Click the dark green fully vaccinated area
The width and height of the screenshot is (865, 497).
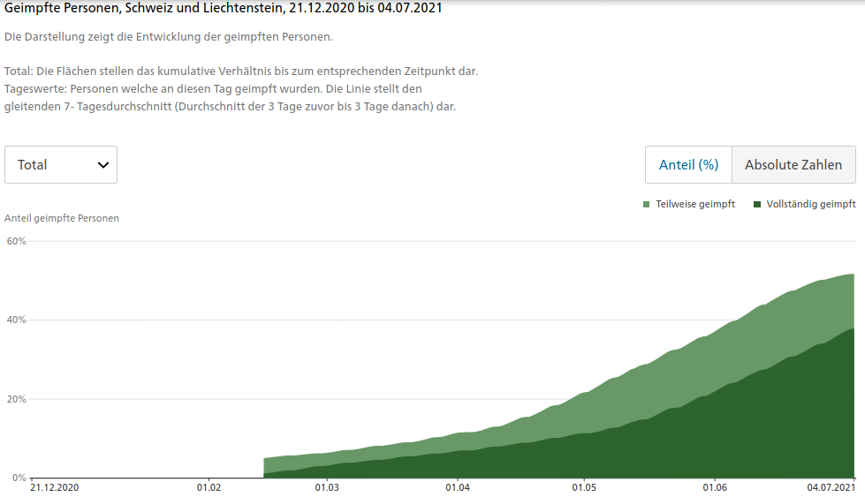point(717,441)
